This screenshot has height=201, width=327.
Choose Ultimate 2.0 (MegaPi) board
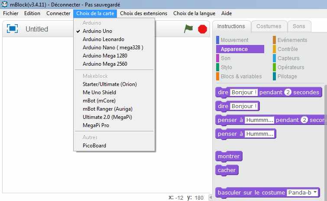pos(114,117)
